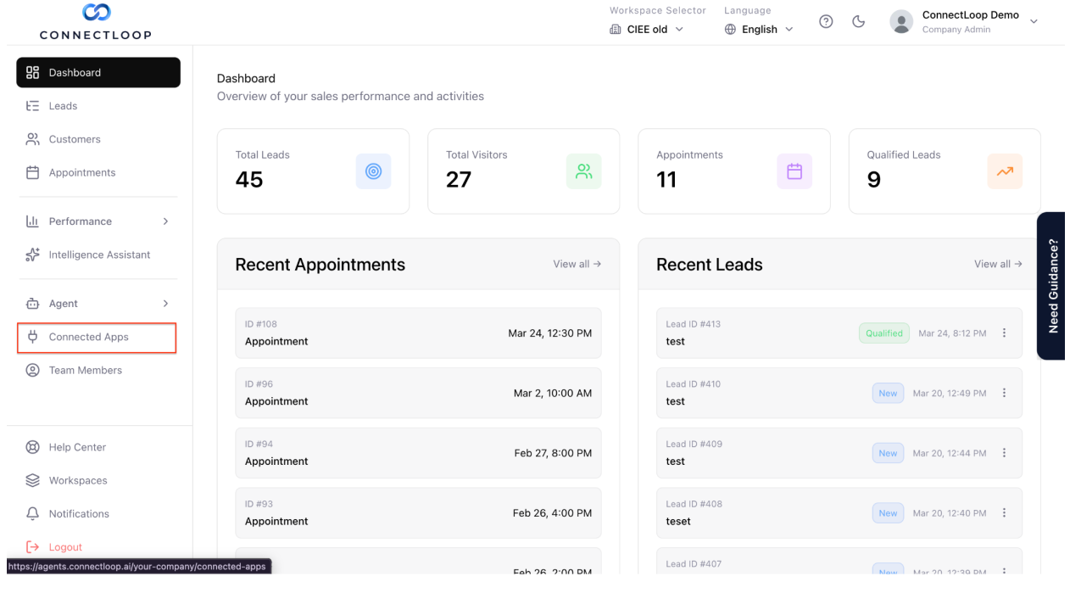Click the red Logout arrow icon
Viewport: 1070px width, 593px height.
(x=33, y=547)
